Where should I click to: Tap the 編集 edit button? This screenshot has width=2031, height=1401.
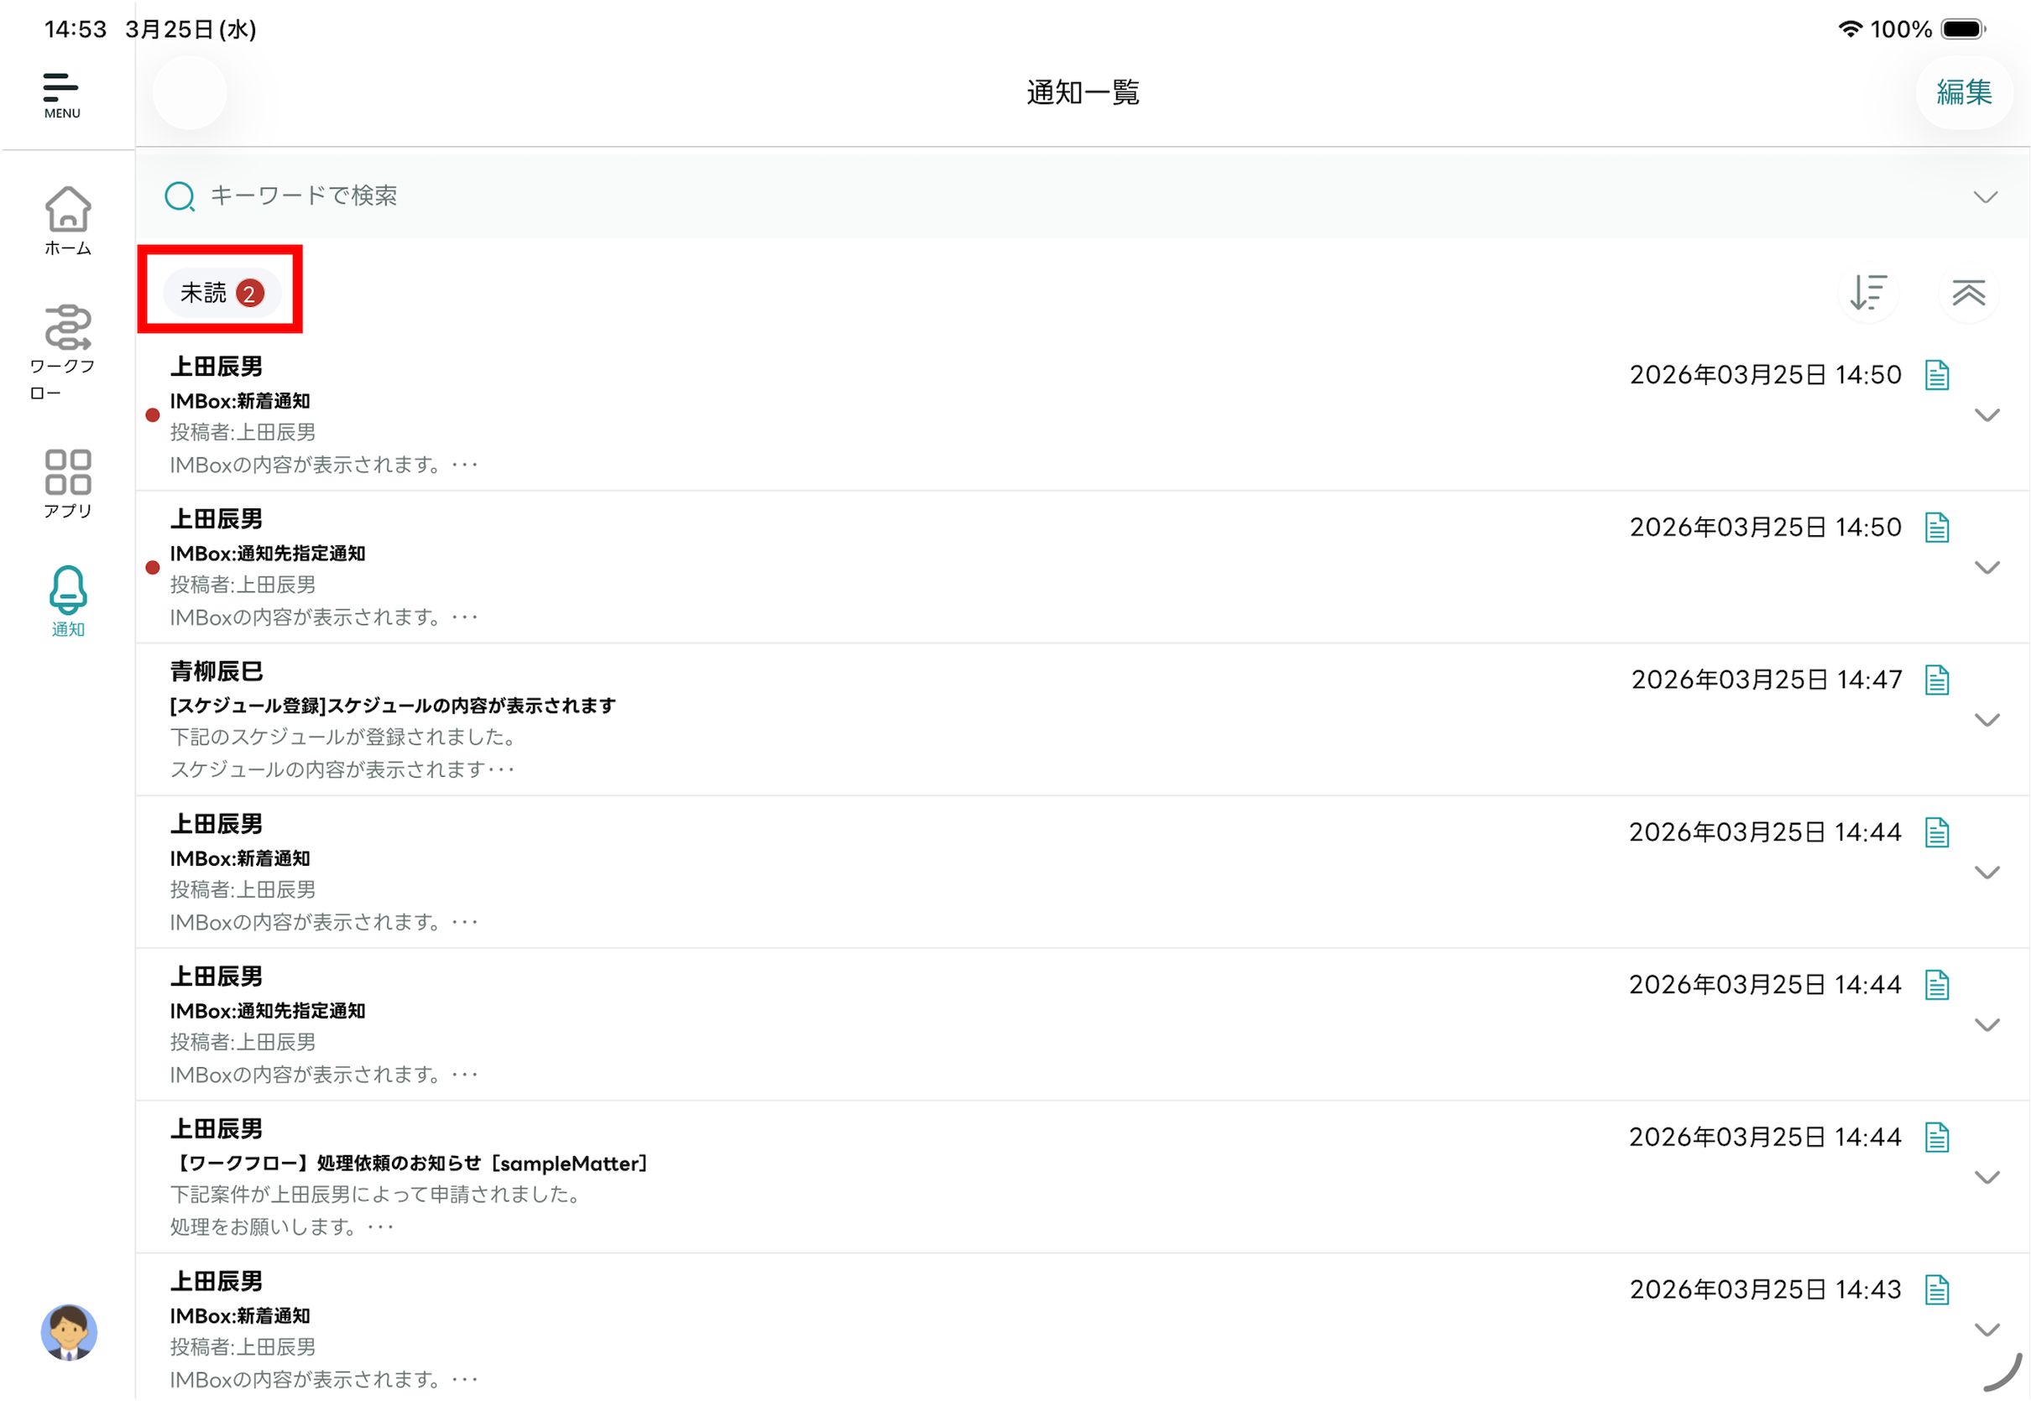click(1963, 92)
